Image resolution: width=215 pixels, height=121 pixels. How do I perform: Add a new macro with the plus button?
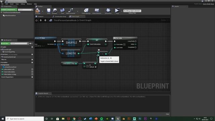(x=32, y=59)
